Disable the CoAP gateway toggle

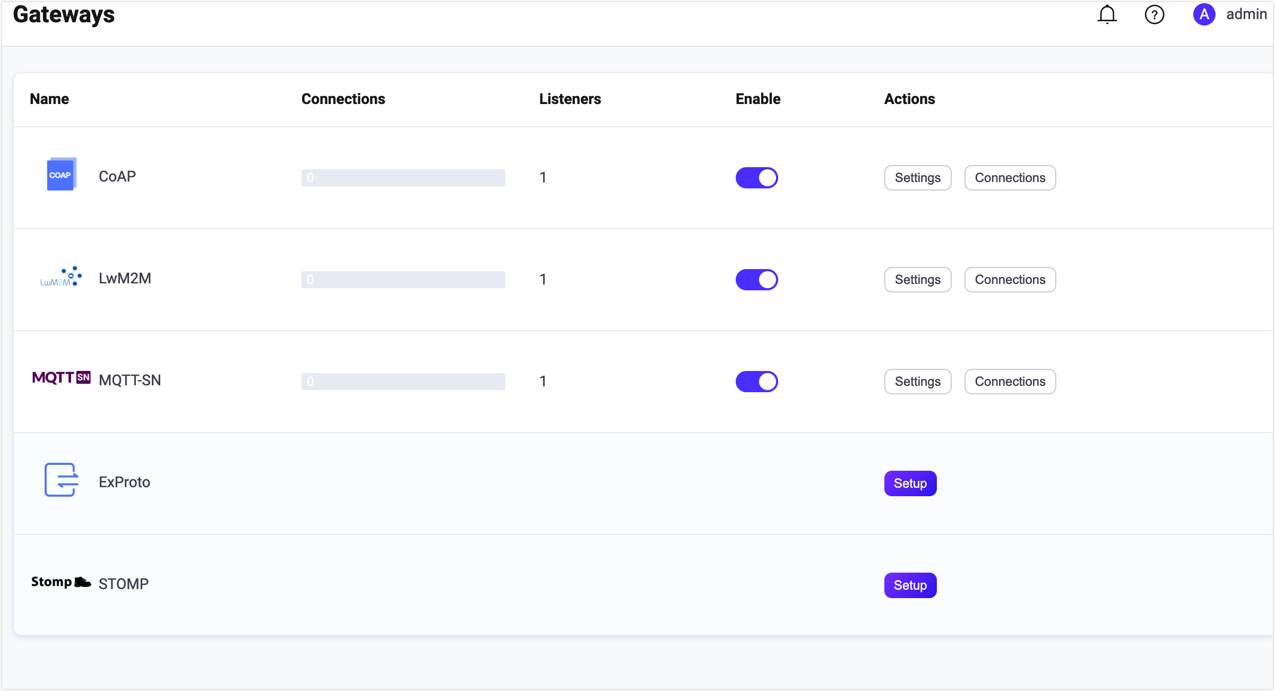coord(756,178)
